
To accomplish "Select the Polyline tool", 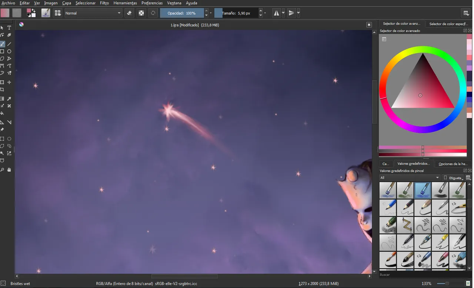I will point(9,58).
